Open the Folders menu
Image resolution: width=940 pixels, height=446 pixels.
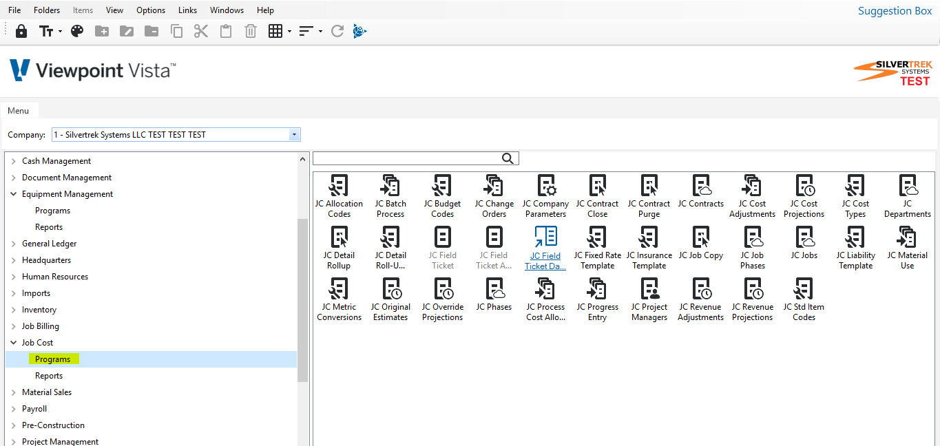pos(47,10)
